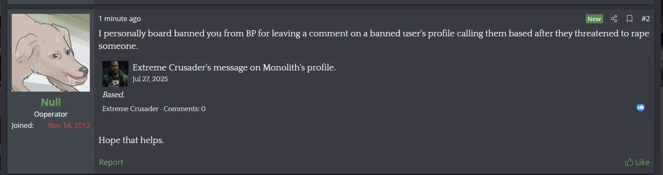This screenshot has width=663, height=175.
Task: Click the '1 minute ago' timestamp
Action: coord(120,19)
